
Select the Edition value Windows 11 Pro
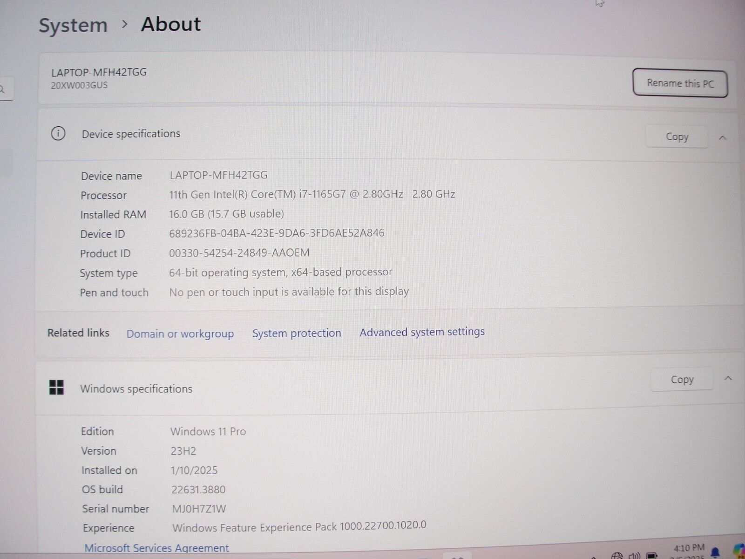[x=208, y=431]
